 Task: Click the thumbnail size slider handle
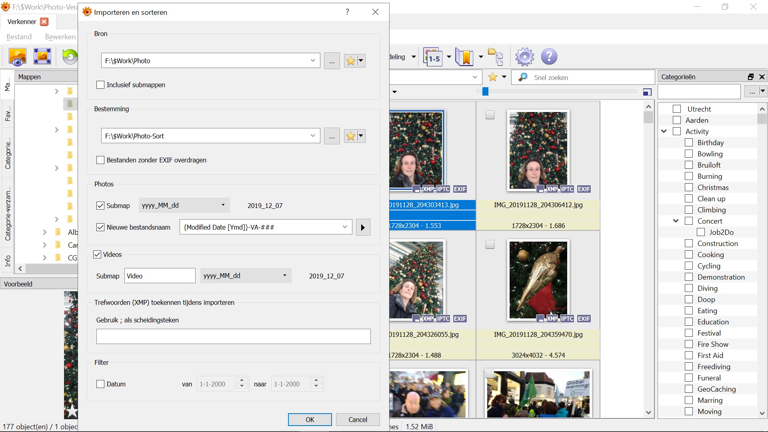pyautogui.click(x=485, y=92)
